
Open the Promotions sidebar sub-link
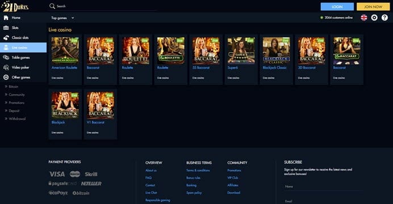point(16,103)
